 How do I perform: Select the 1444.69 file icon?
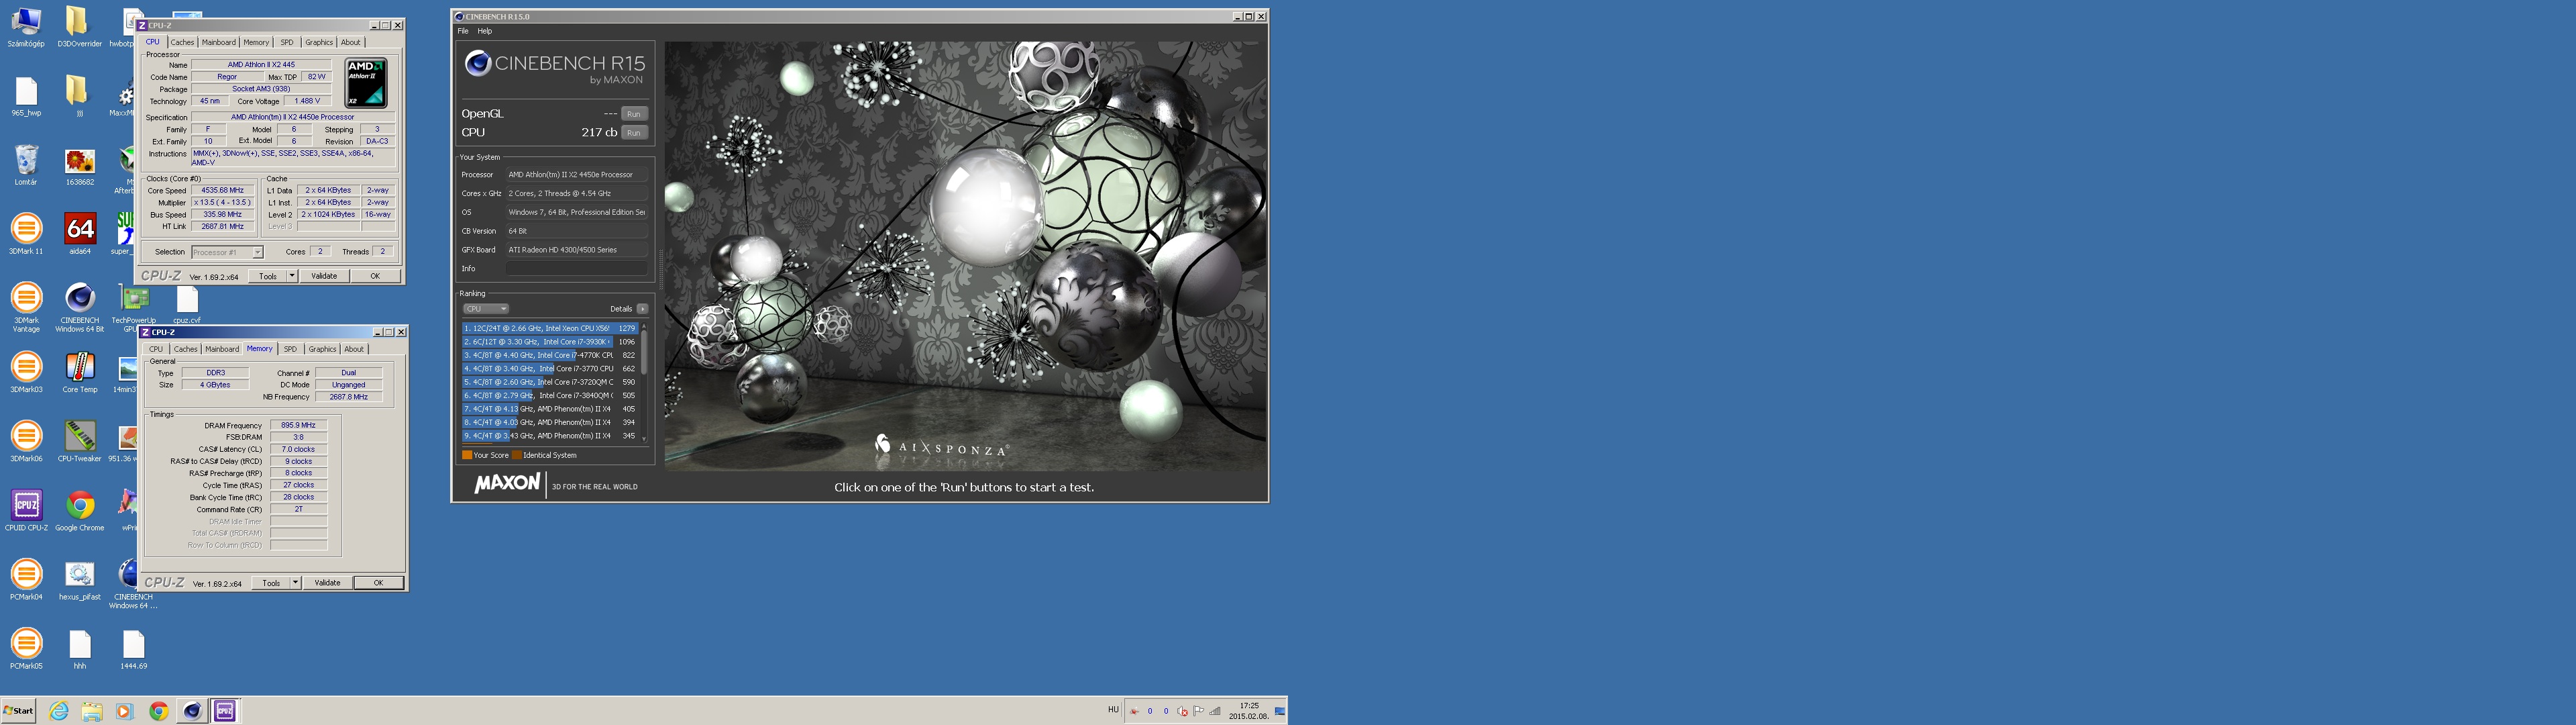point(133,649)
